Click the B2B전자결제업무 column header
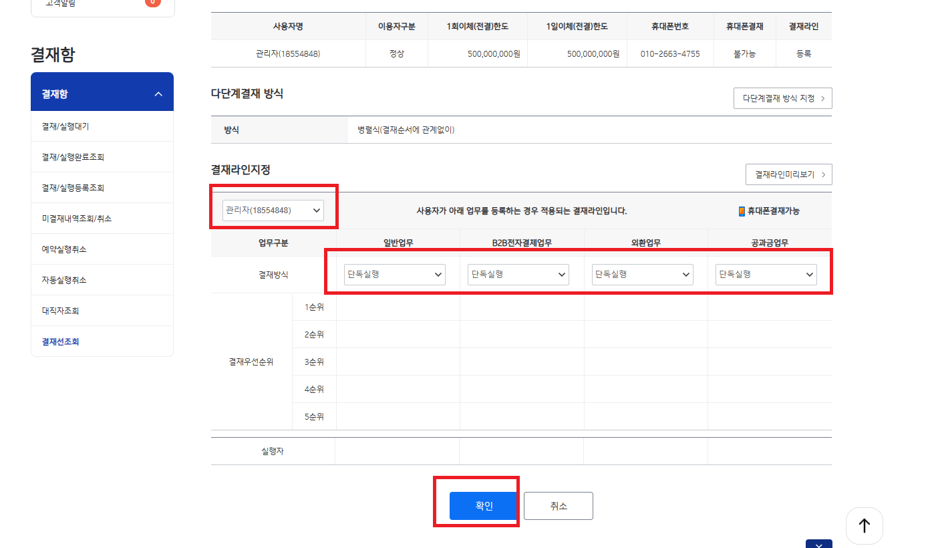The image size is (934, 548). (x=522, y=243)
